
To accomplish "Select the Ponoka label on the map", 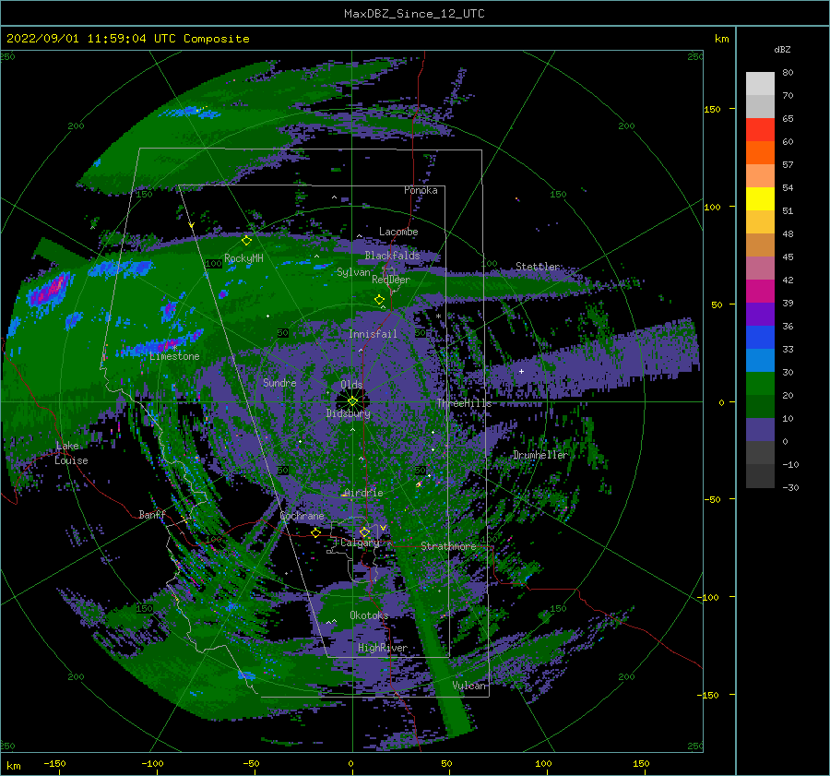I will point(421,190).
